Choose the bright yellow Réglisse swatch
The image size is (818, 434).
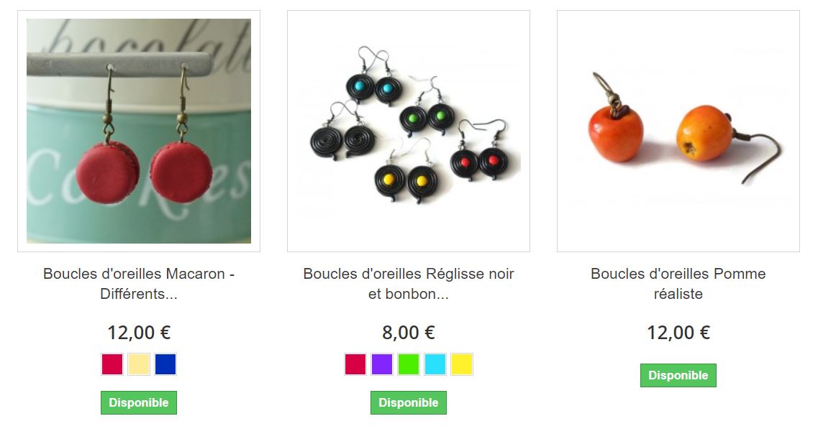[462, 364]
